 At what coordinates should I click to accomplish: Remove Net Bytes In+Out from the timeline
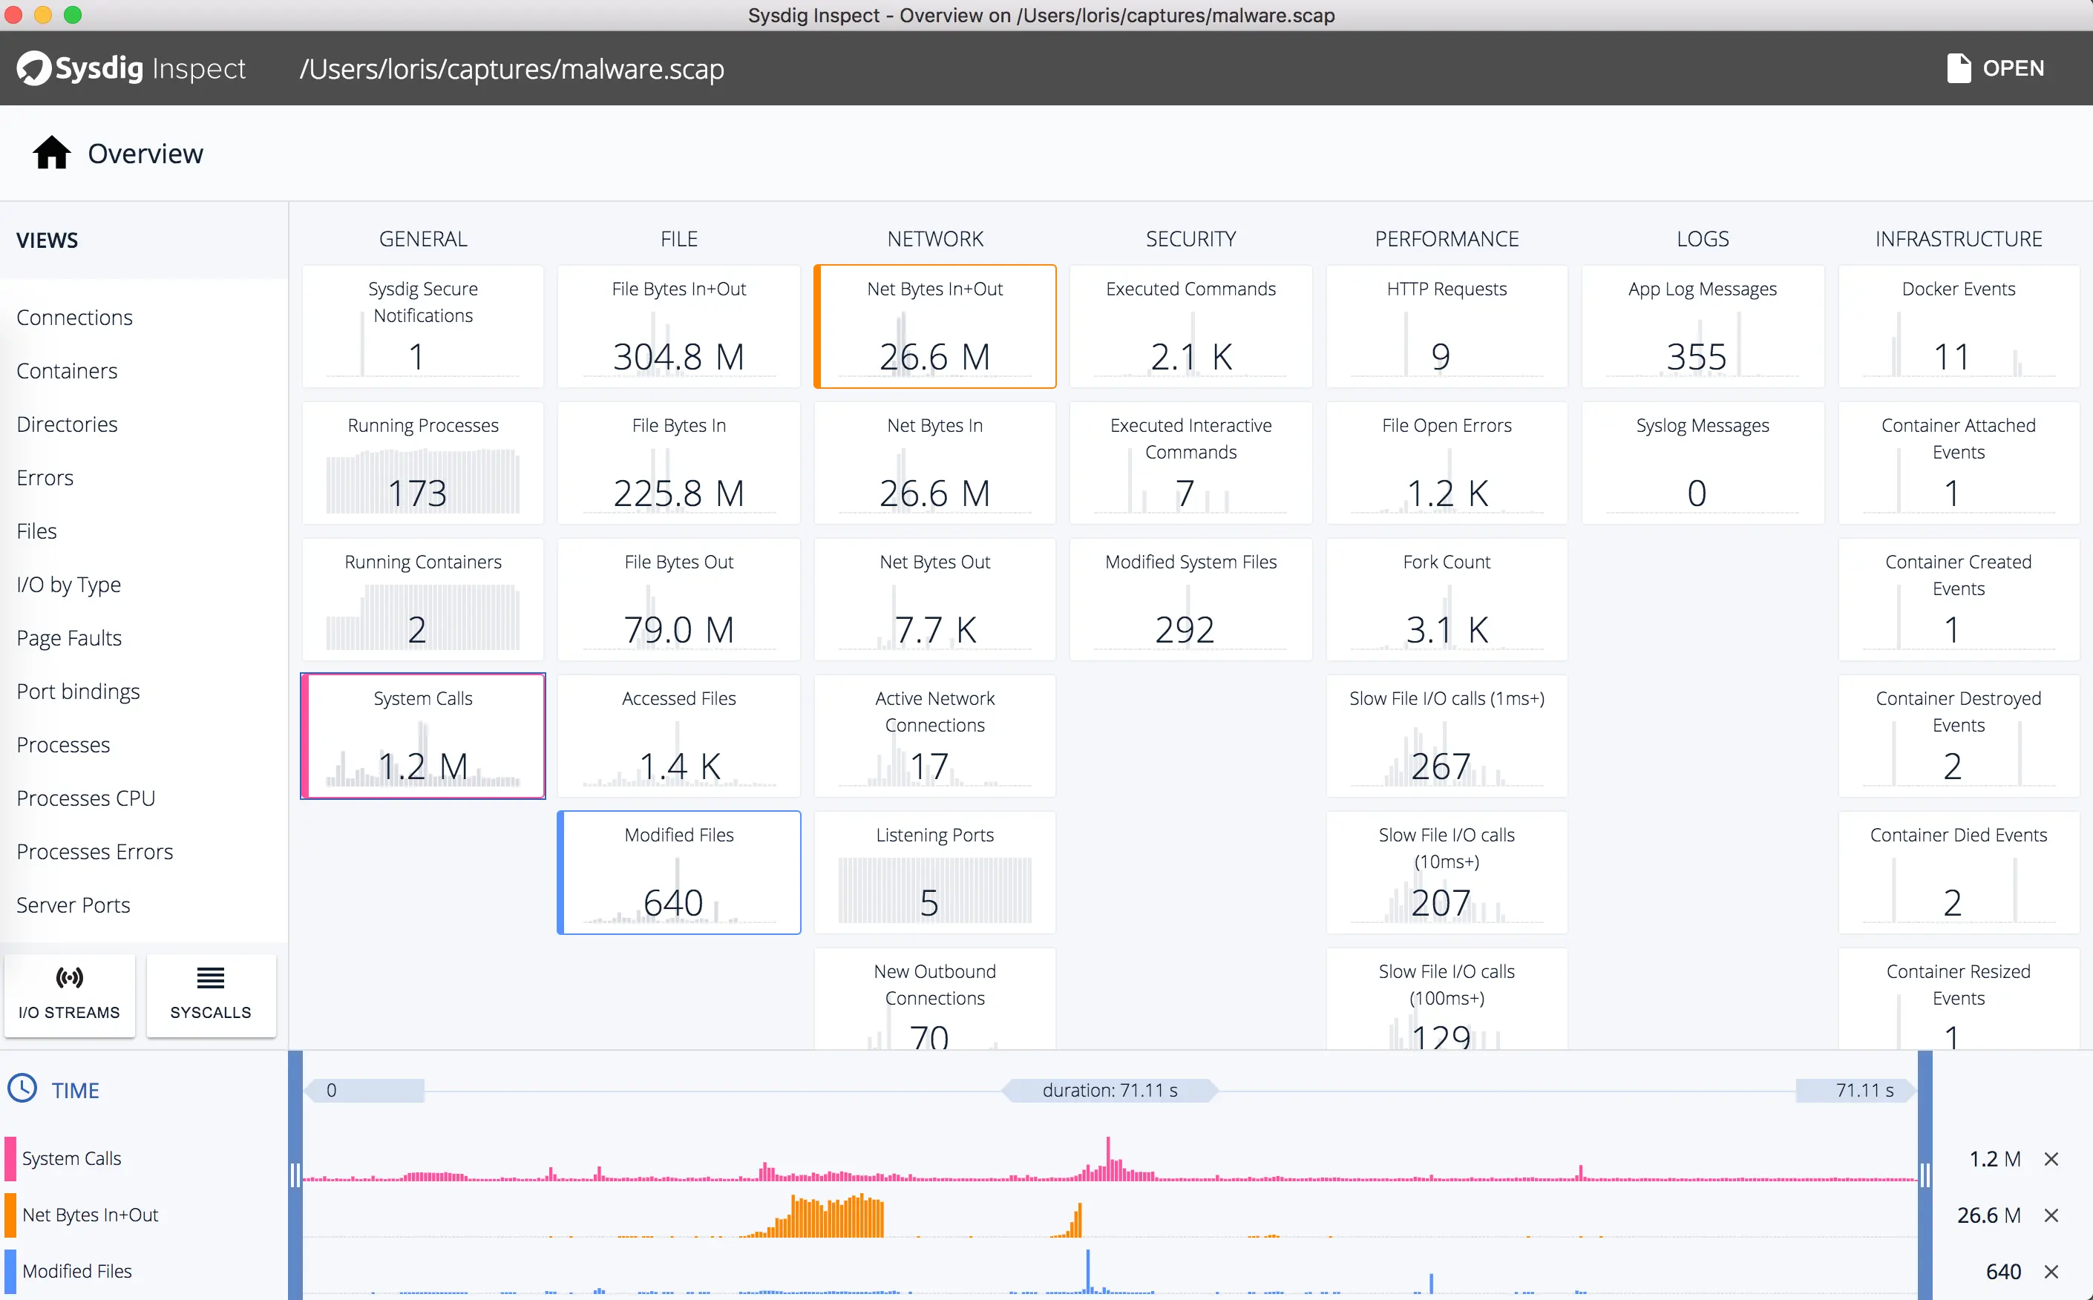coord(2051,1215)
